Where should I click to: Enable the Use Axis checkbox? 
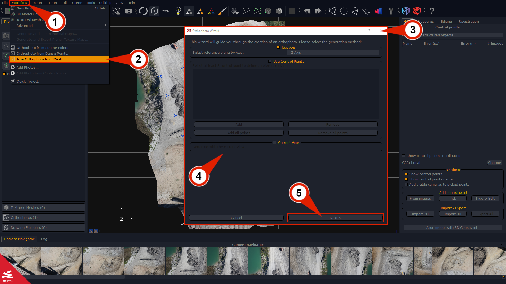(278, 47)
